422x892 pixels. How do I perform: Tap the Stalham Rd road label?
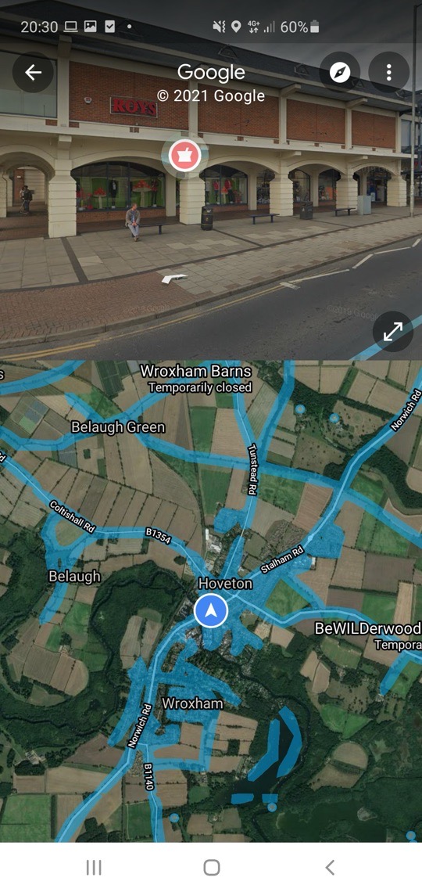(283, 559)
